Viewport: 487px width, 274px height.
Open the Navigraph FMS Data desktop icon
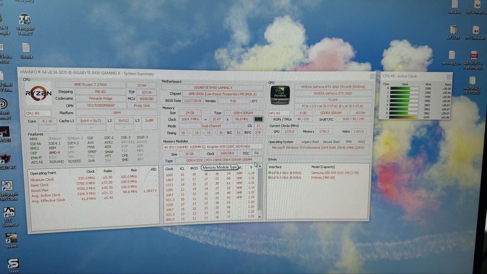click(9, 190)
